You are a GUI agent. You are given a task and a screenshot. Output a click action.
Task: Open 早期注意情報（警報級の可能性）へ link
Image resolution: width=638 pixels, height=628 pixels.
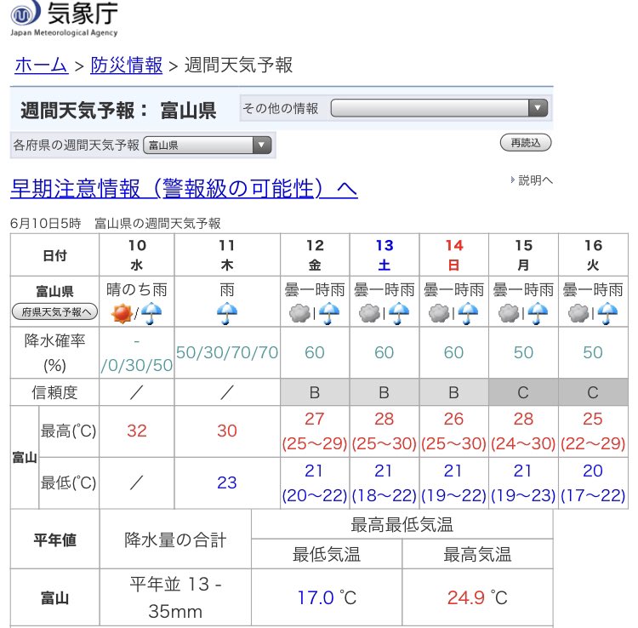tap(184, 188)
